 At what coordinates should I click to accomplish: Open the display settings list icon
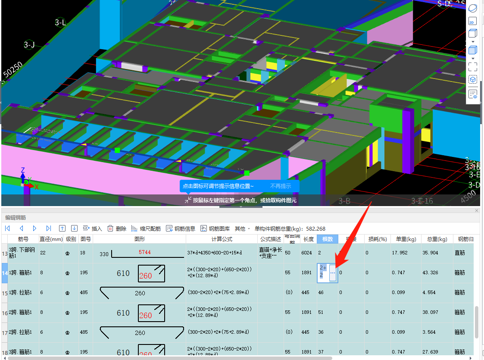(x=473, y=94)
